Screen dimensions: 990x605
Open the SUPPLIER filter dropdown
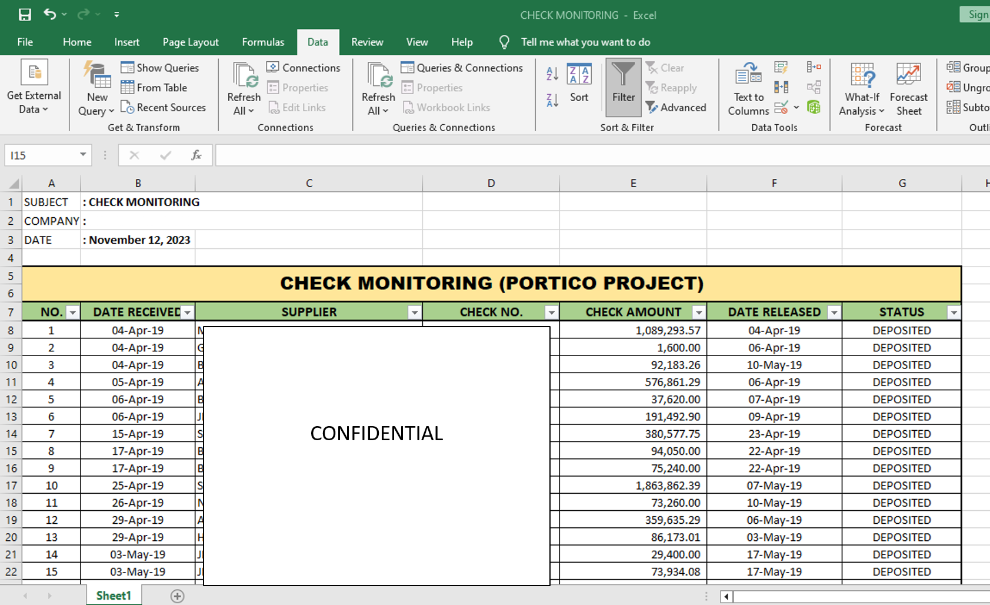415,313
